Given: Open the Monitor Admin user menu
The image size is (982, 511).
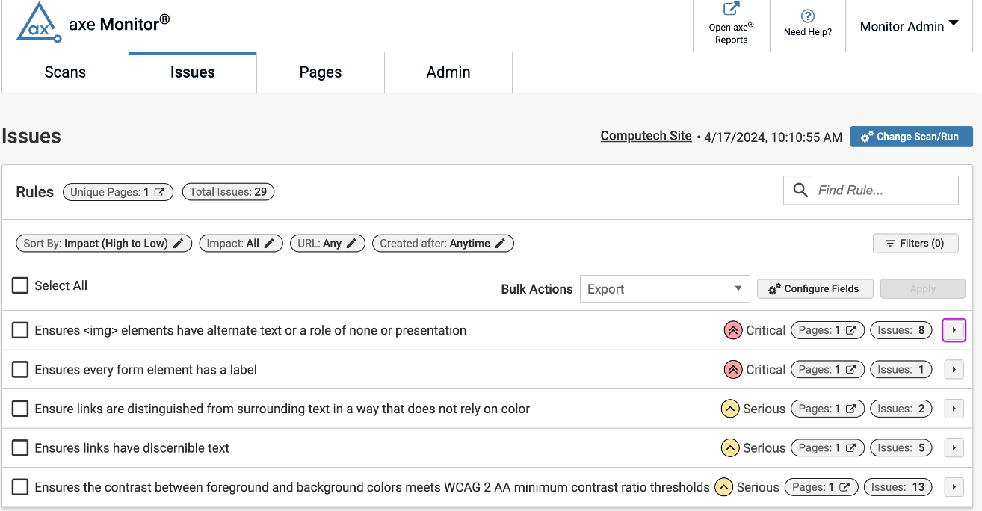Looking at the screenshot, I should pos(909,26).
